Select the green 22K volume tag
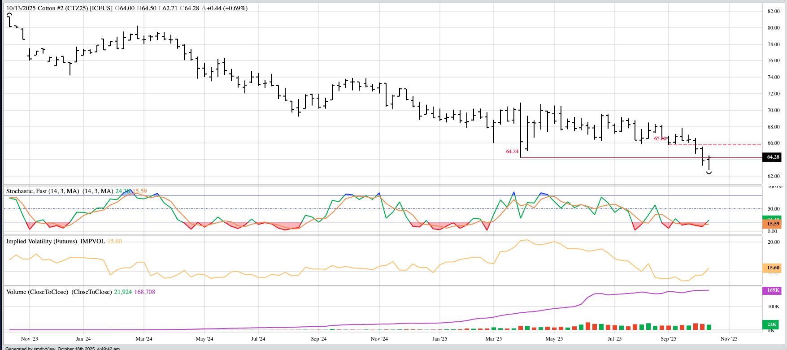Image resolution: width=787 pixels, height=350 pixels. (772, 324)
